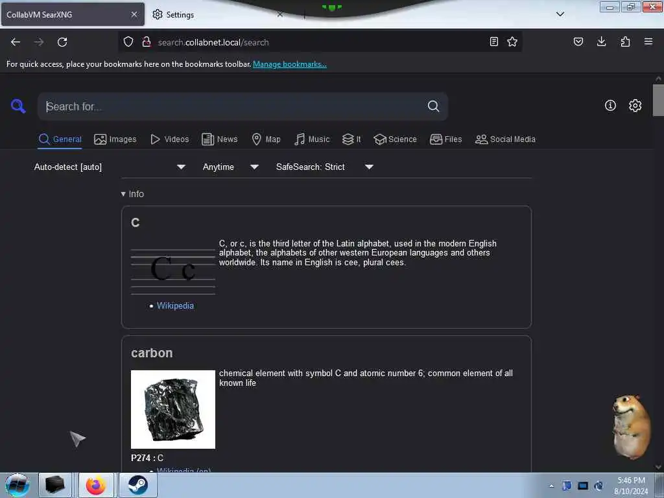Open the SearXNG about info icon

pos(610,106)
